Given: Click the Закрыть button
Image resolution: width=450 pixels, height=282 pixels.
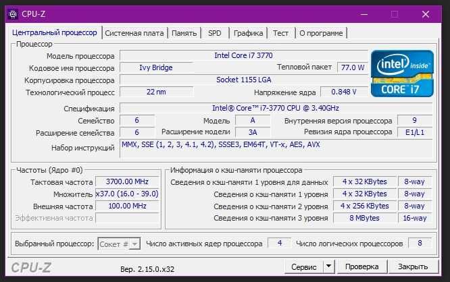Looking at the screenshot, I should [x=413, y=266].
